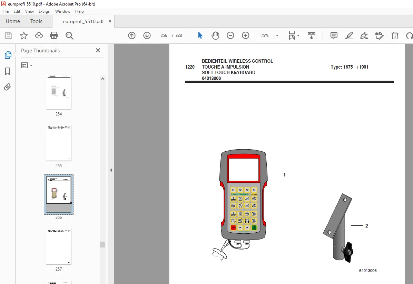Click the '+1001' text in header
This screenshot has width=413, height=284.
coord(362,67)
